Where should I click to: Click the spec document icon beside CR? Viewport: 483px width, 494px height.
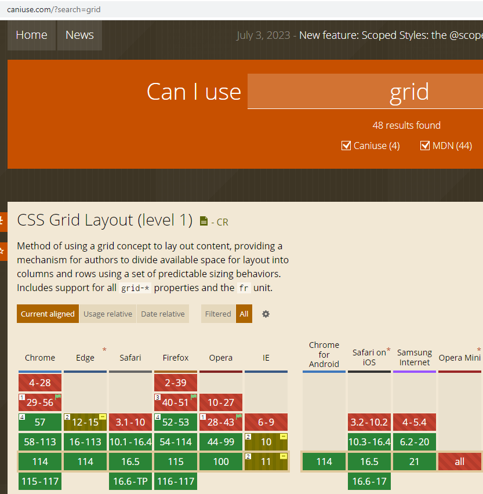tap(203, 221)
